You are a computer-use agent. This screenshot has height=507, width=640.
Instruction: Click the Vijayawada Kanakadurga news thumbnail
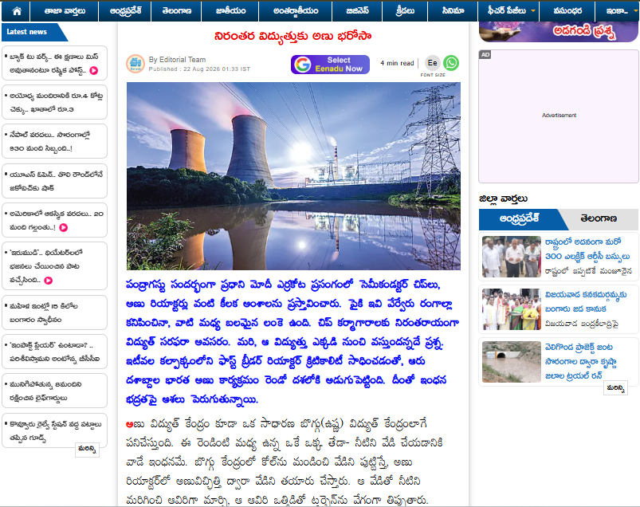point(512,309)
